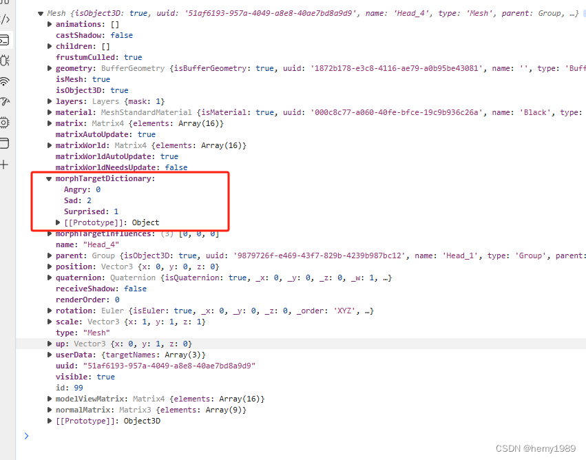Open the Sources bug icon
The image size is (586, 460).
click(5, 61)
